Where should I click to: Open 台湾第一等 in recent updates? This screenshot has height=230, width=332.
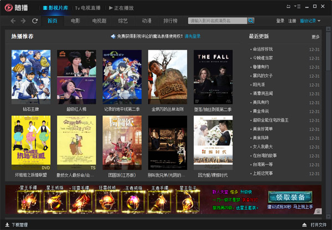pyautogui.click(x=262, y=164)
